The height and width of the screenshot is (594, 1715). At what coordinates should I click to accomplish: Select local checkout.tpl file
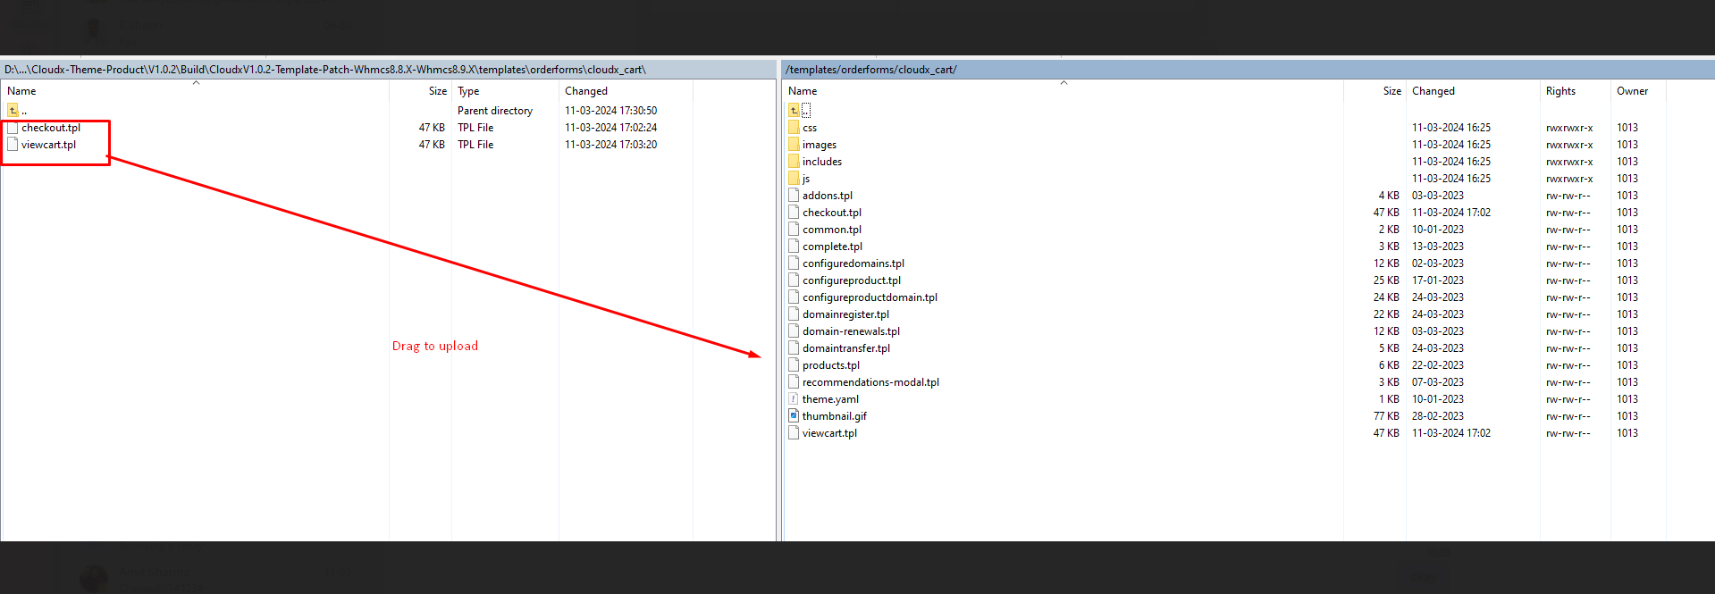[51, 128]
